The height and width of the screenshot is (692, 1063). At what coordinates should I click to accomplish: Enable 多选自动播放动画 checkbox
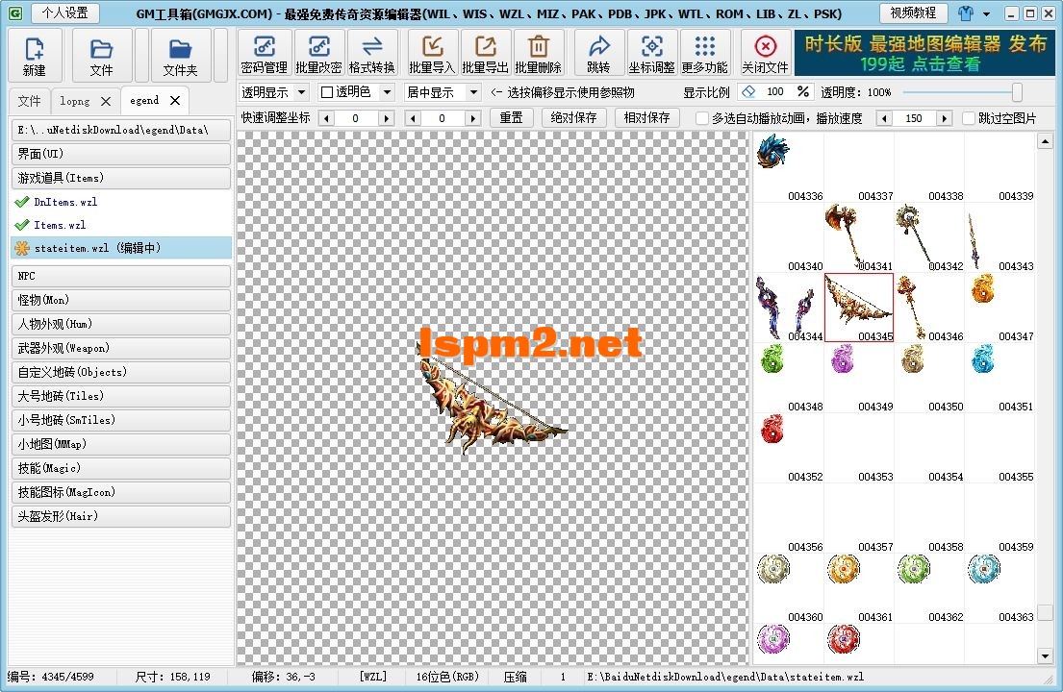coord(702,118)
